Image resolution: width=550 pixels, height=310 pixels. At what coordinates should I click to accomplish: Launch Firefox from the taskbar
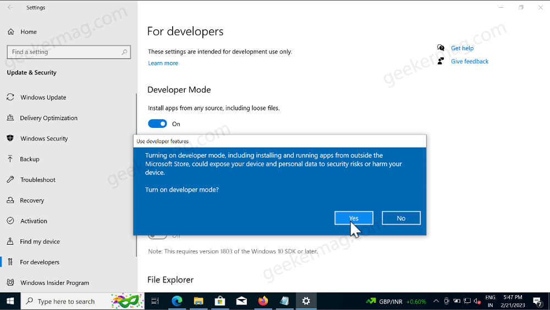click(263, 301)
